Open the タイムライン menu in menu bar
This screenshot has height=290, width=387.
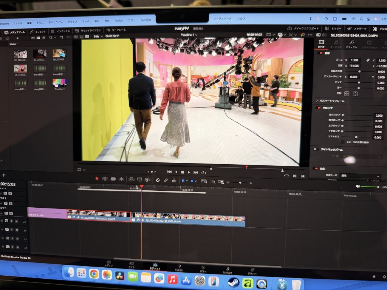(56, 22)
